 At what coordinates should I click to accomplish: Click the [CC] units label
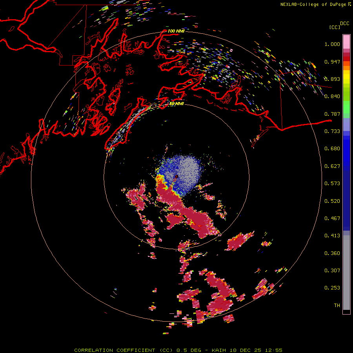tap(335, 27)
